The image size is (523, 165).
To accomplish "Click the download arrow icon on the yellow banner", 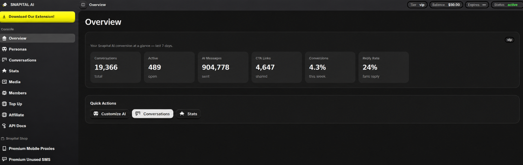I will [4, 17].
